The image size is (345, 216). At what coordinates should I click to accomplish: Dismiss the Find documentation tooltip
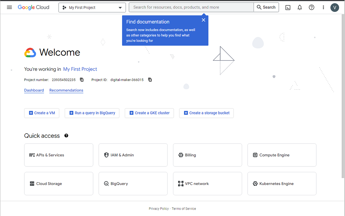pos(204,20)
